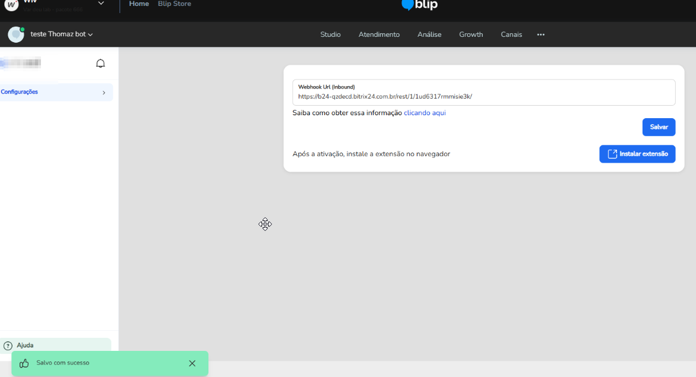Select the Canais tab

[511, 34]
